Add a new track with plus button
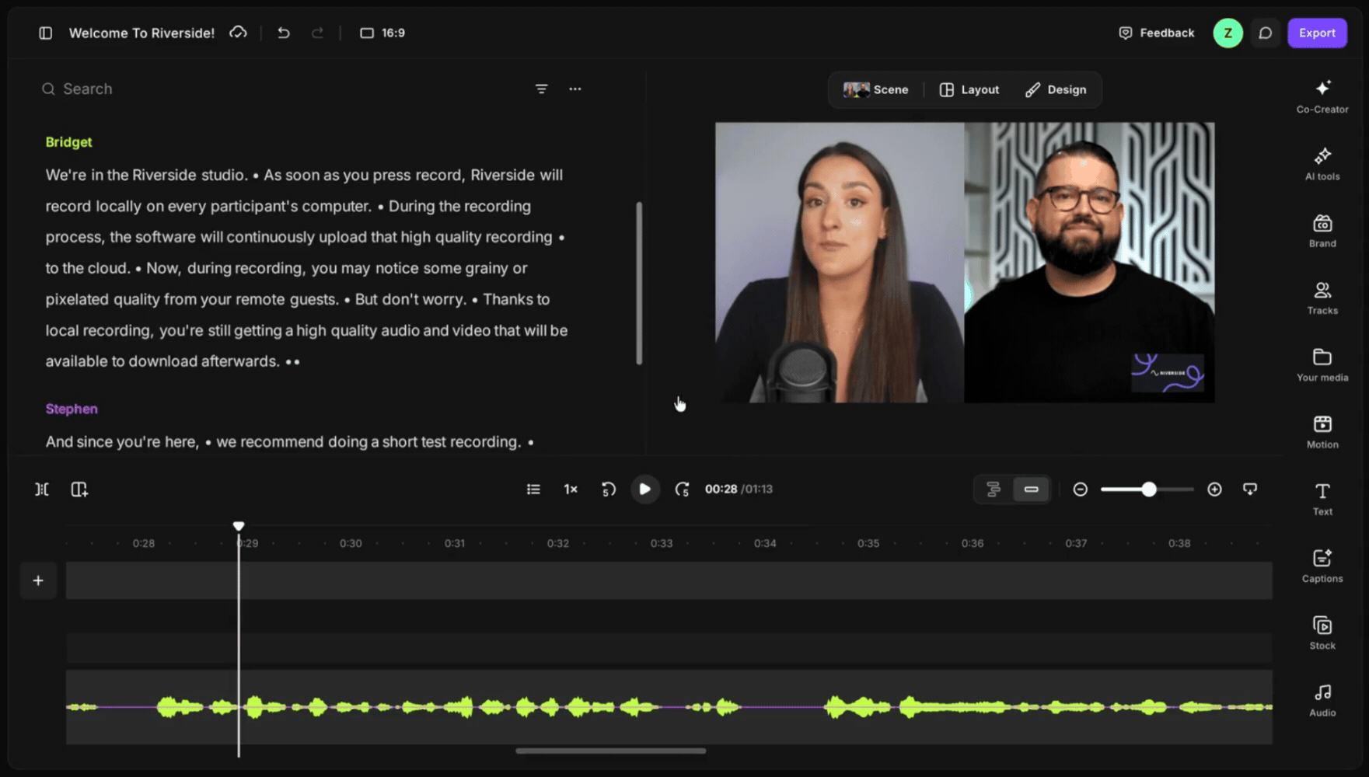Image resolution: width=1369 pixels, height=777 pixels. coord(38,580)
